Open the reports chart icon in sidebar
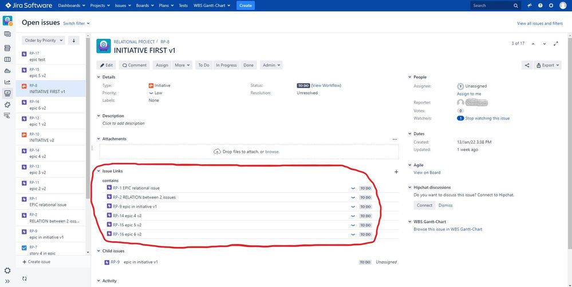 pos(7,82)
